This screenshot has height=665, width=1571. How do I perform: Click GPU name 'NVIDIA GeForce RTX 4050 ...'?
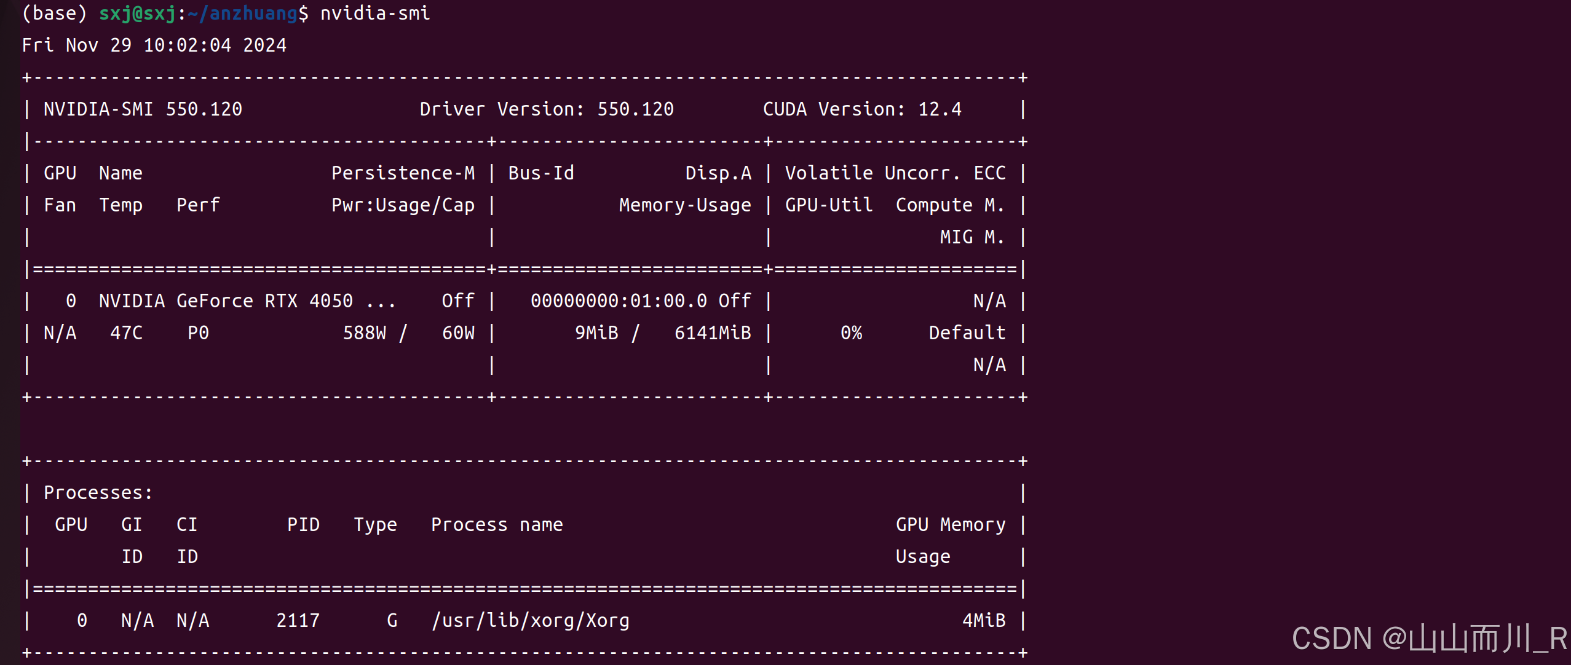248,301
